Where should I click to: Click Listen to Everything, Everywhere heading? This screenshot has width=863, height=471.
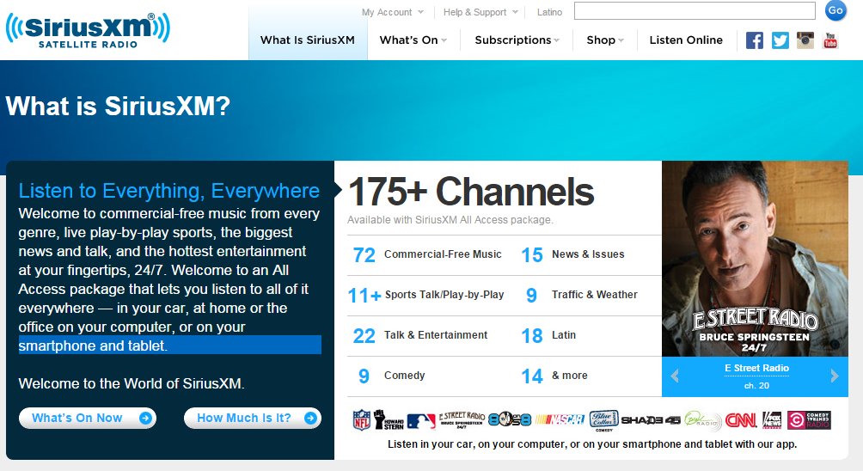point(169,191)
